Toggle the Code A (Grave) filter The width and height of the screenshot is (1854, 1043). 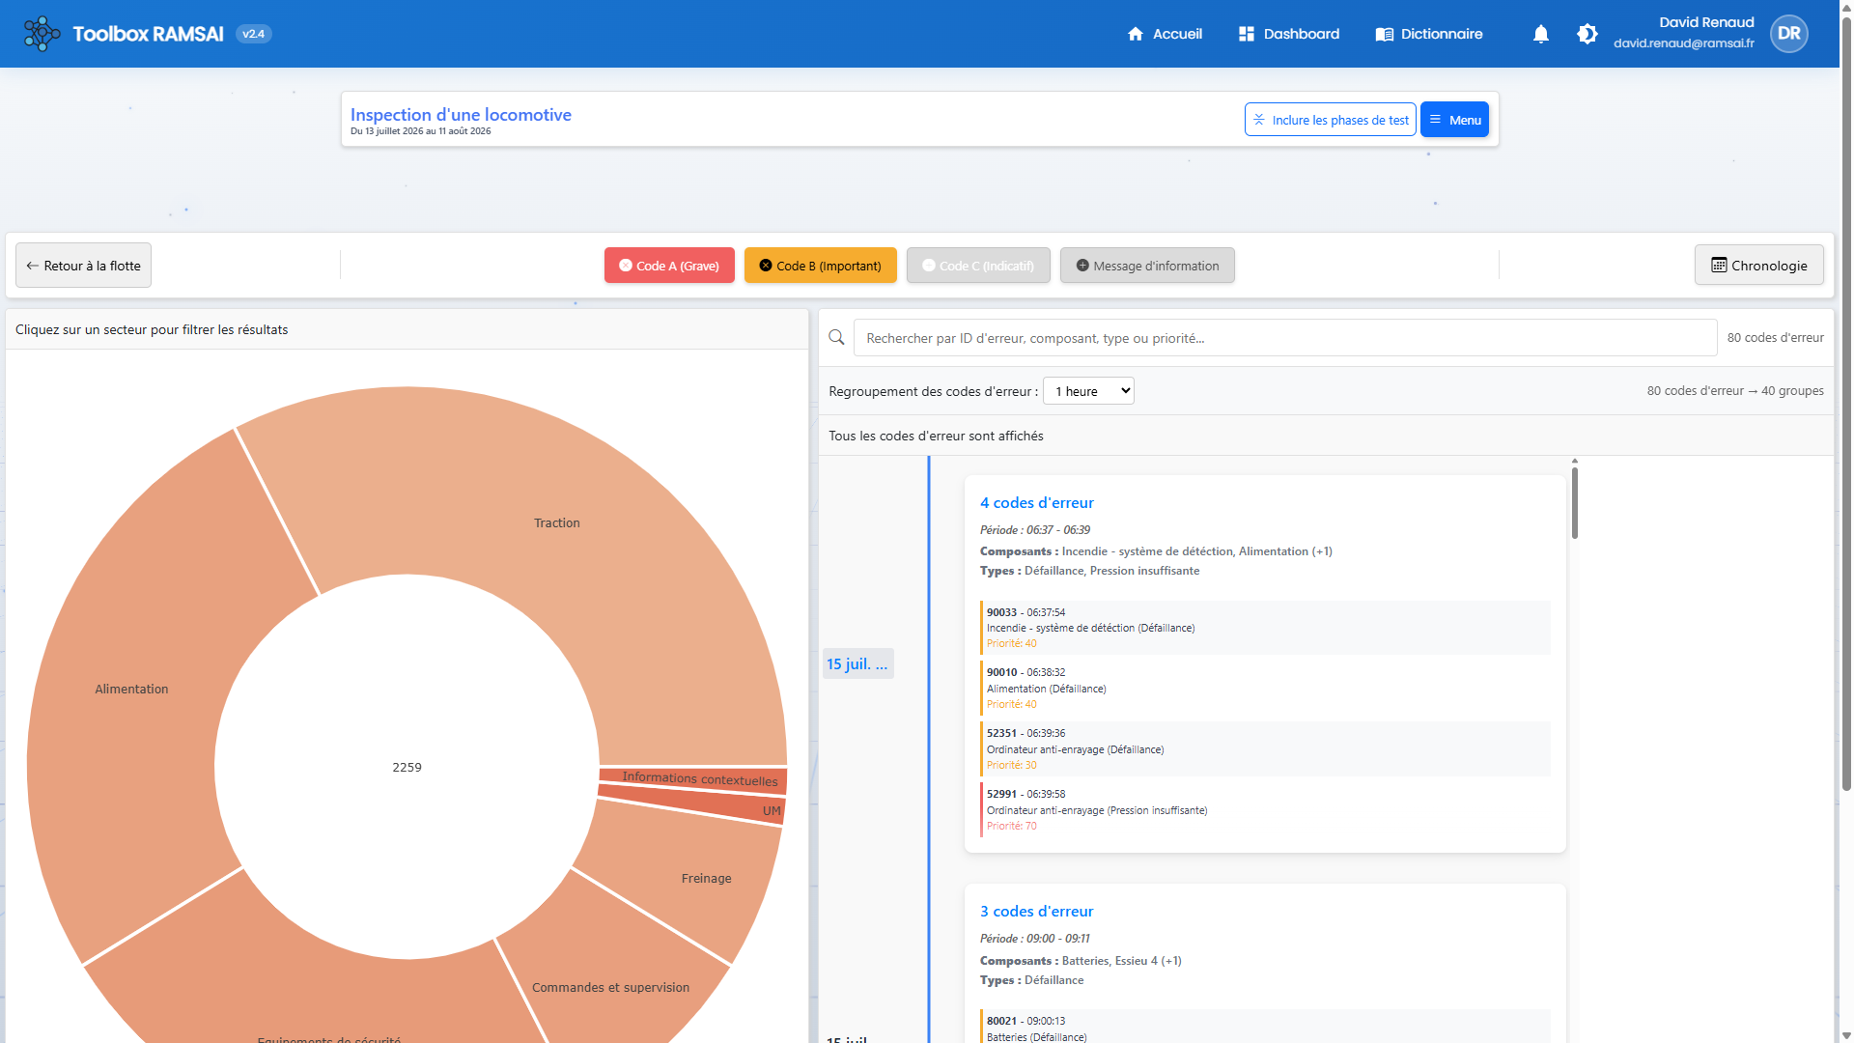[x=669, y=266]
